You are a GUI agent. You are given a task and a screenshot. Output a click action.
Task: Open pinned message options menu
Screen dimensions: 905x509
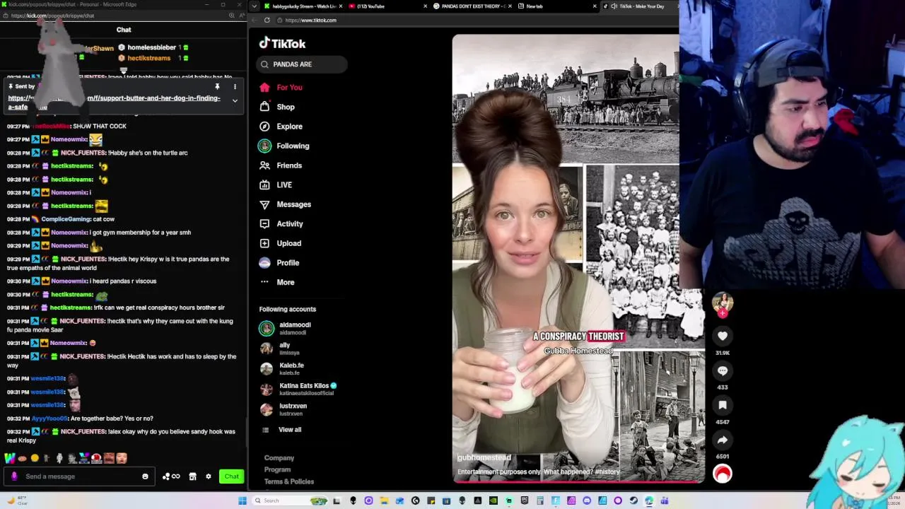[235, 87]
